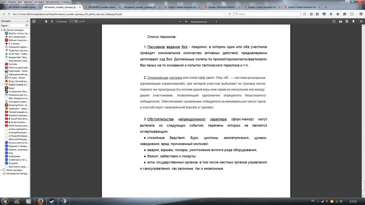
Task: Go to next PDF page arrow
Action: pyautogui.click(x=52, y=22)
